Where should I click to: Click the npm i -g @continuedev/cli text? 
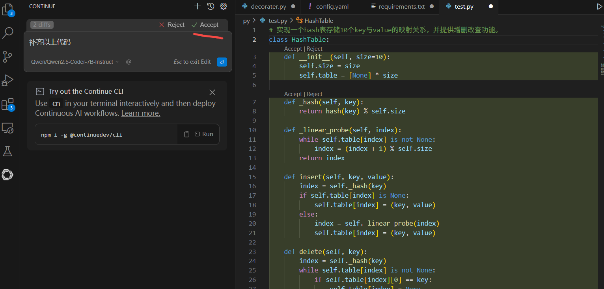click(82, 135)
